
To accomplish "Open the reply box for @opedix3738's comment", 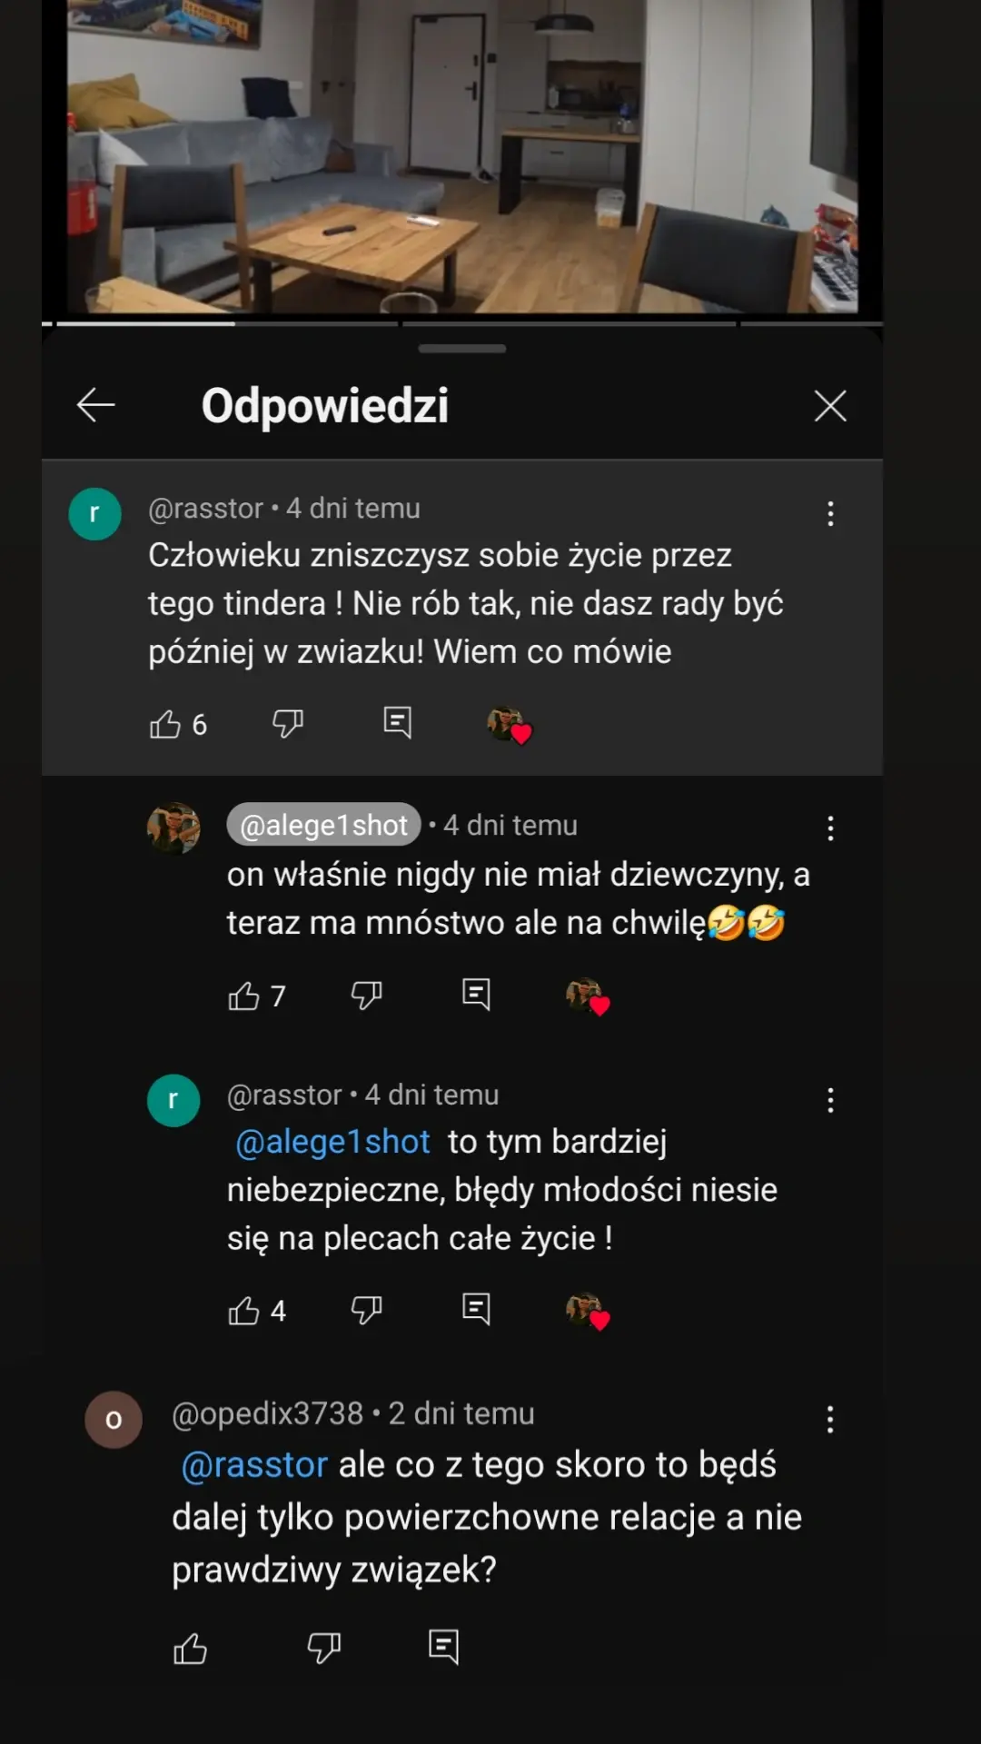I will point(445,1648).
